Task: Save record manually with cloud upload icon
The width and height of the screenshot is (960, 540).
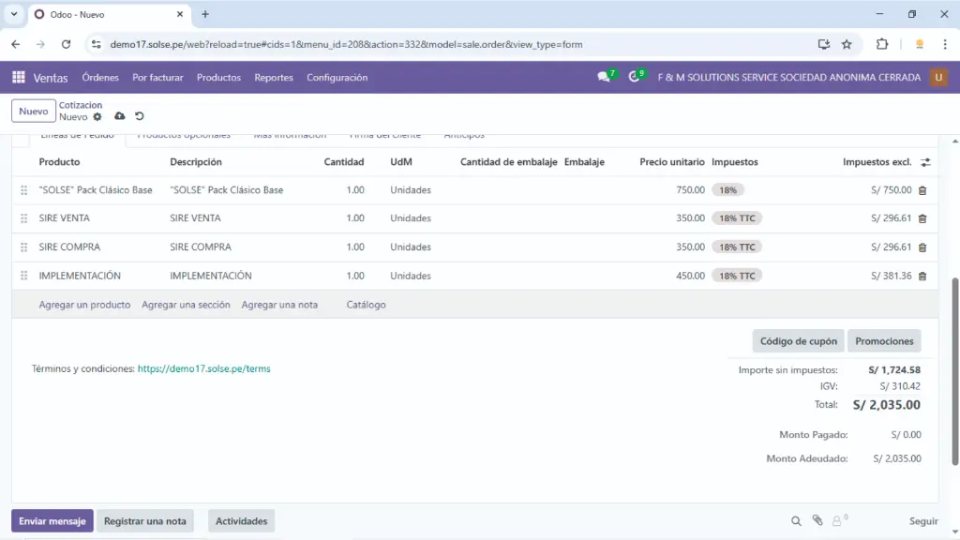Action: [120, 116]
